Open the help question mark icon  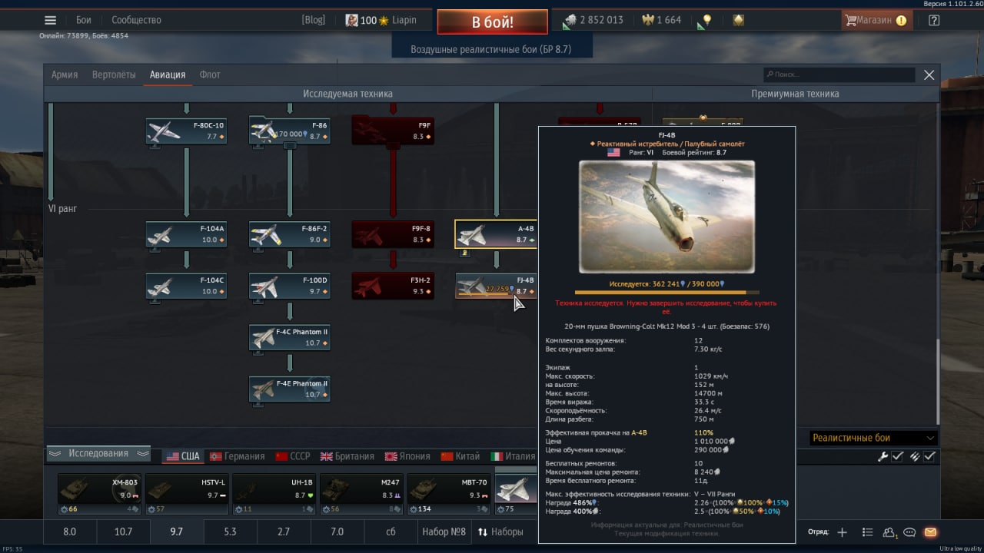[934, 21]
